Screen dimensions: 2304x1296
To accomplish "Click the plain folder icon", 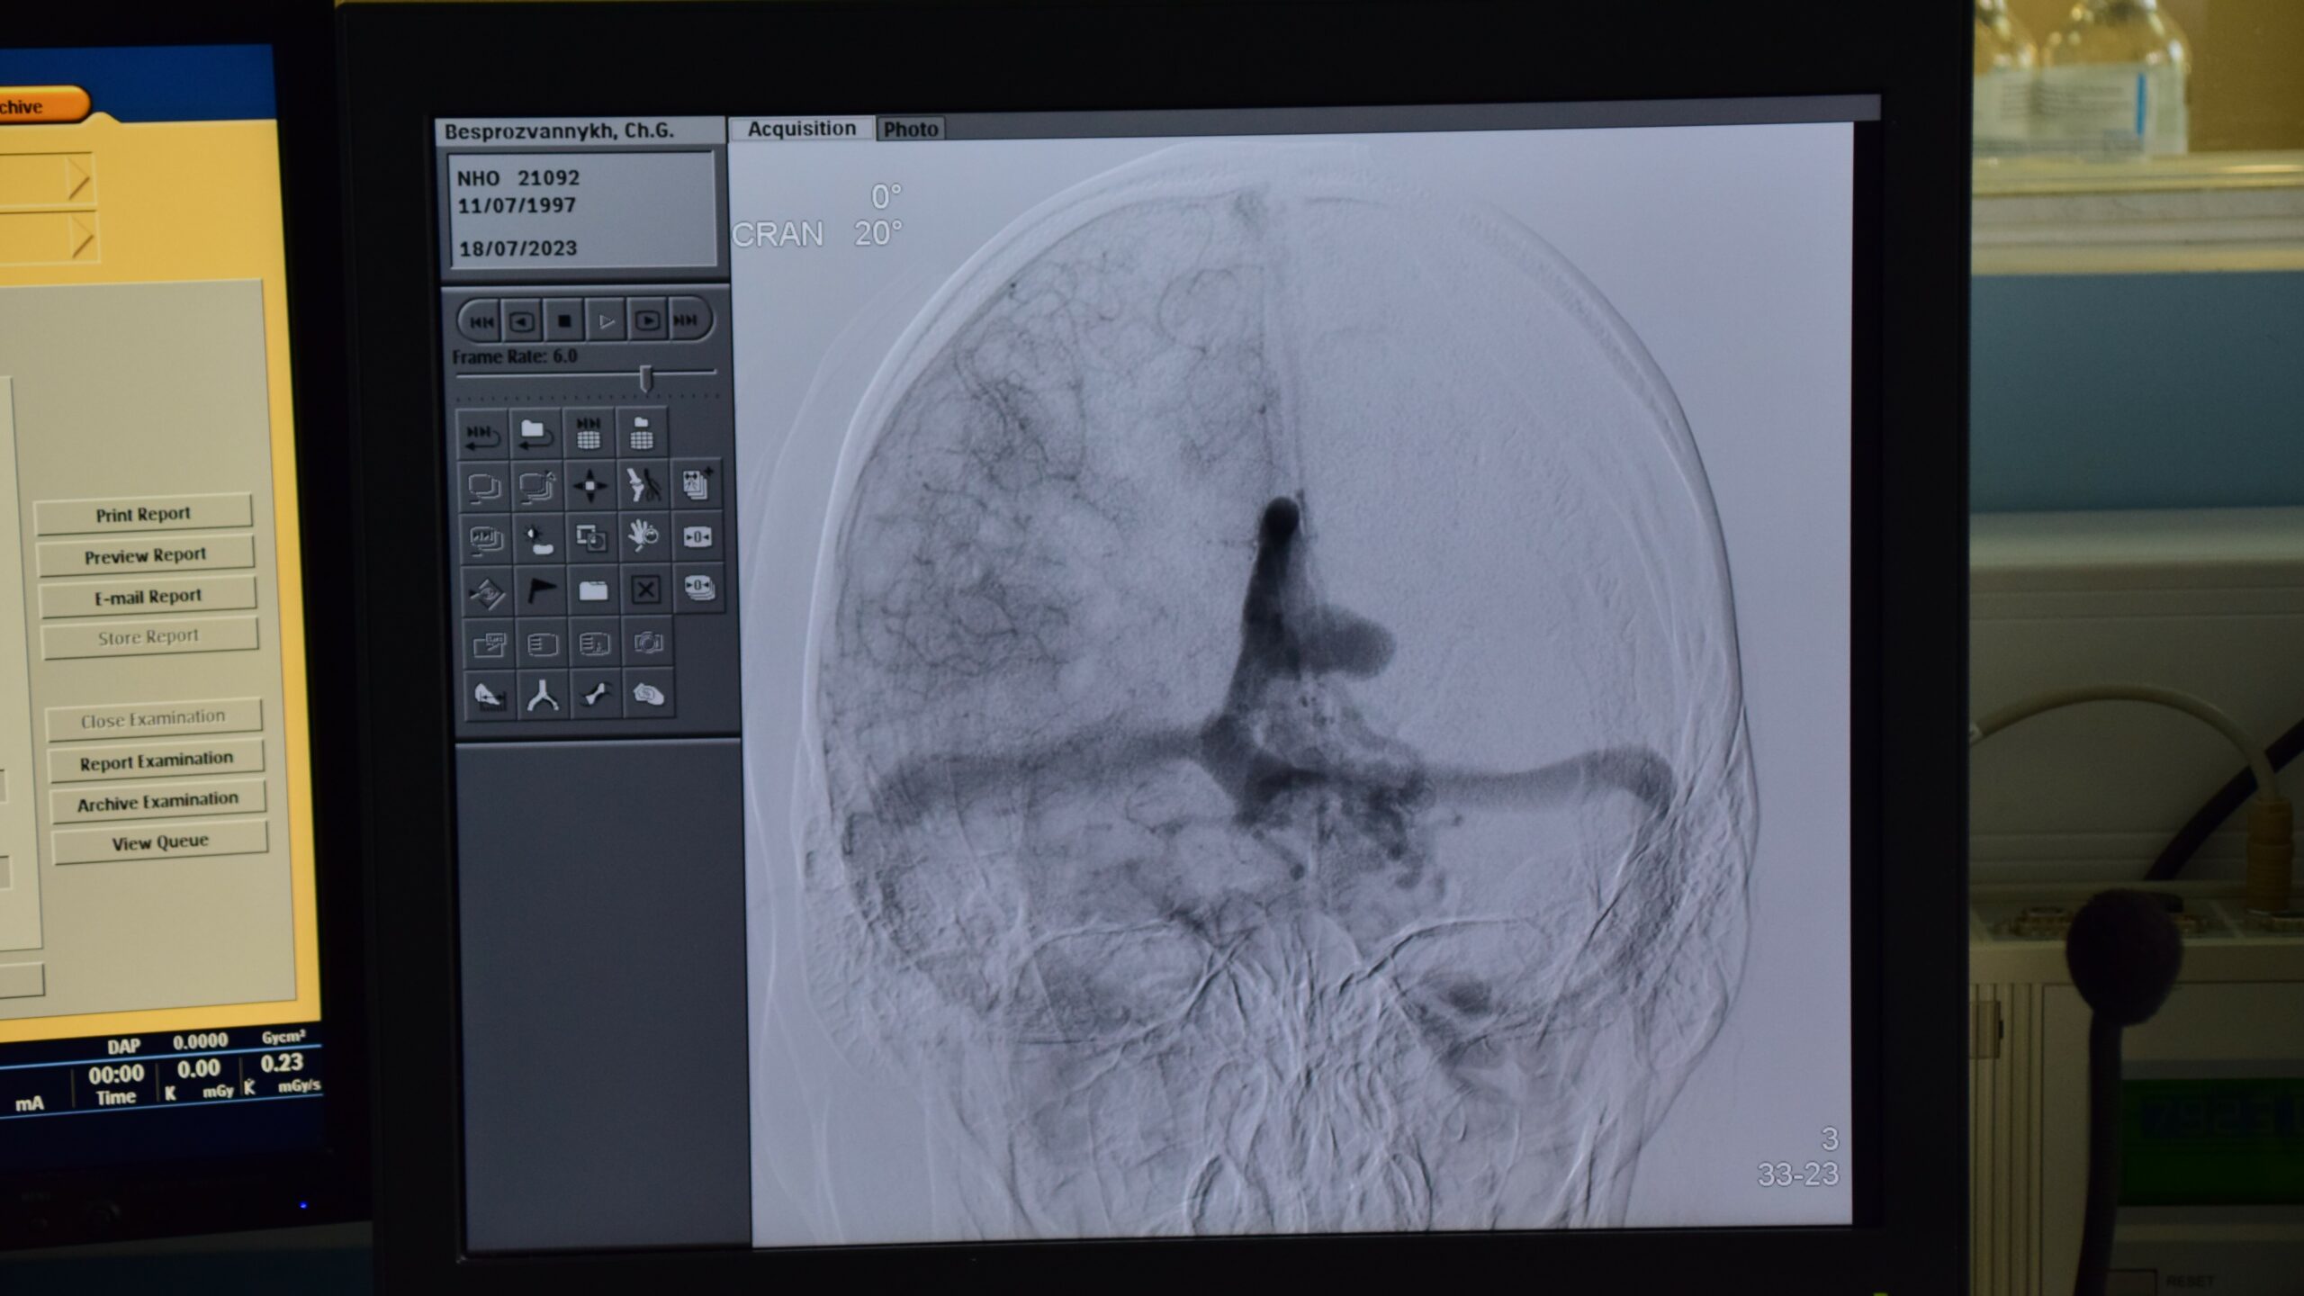I will pyautogui.click(x=593, y=590).
